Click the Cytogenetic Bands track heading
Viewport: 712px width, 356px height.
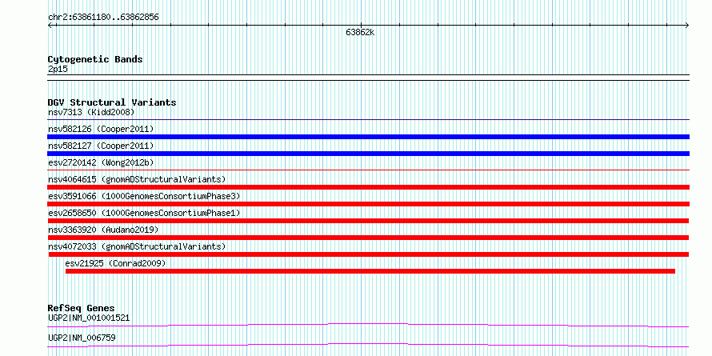[95, 59]
